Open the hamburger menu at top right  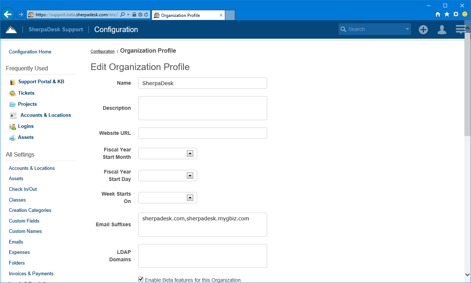[x=460, y=29]
